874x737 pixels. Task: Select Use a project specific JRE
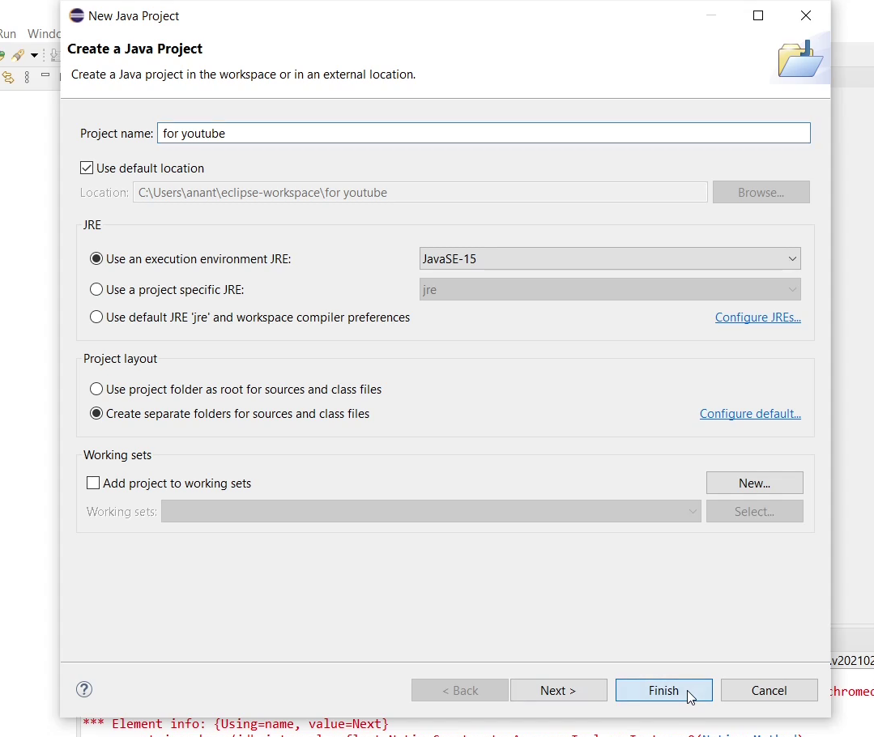click(x=96, y=290)
